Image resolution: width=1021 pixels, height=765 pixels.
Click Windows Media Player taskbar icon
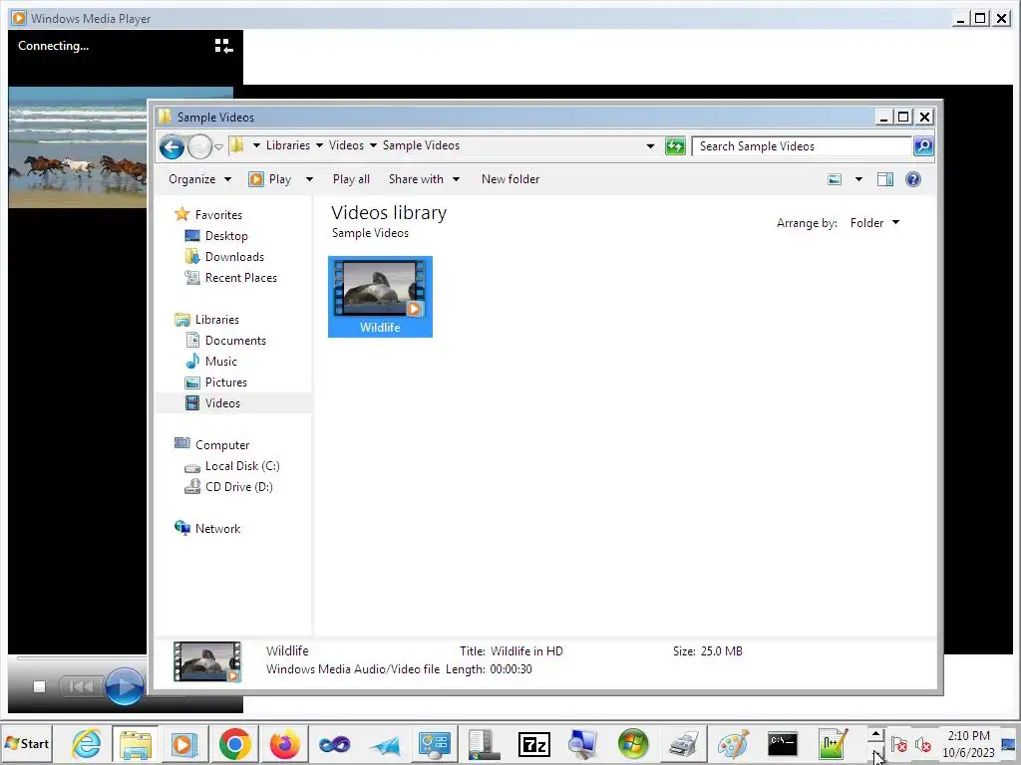coord(183,743)
